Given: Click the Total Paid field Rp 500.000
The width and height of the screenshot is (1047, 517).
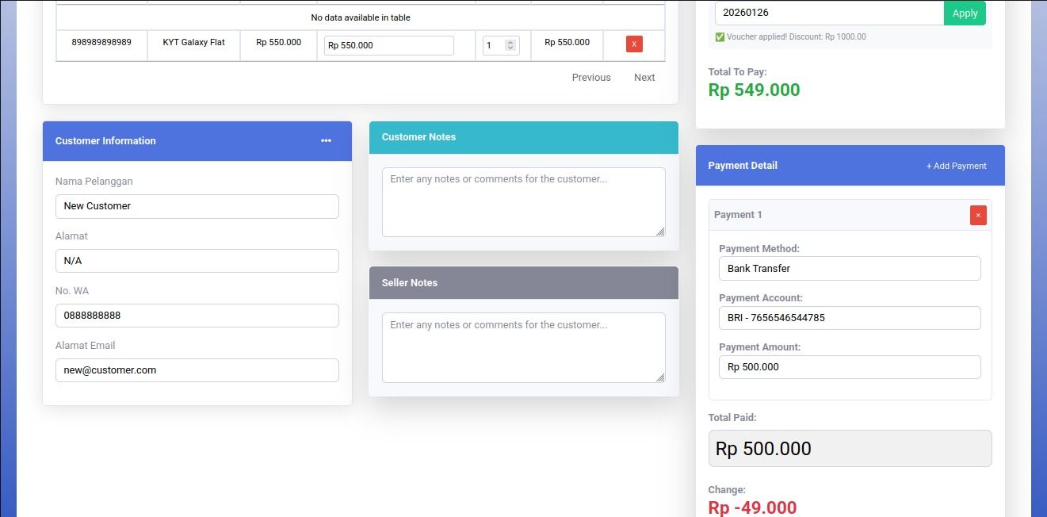Looking at the screenshot, I should point(850,448).
